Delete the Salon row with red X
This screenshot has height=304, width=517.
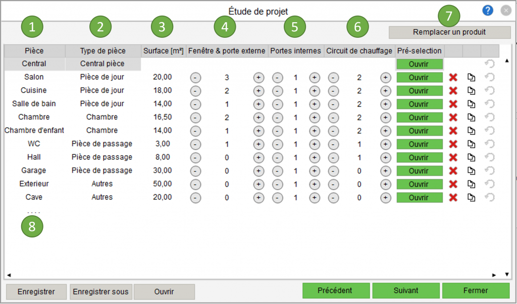[x=453, y=78]
